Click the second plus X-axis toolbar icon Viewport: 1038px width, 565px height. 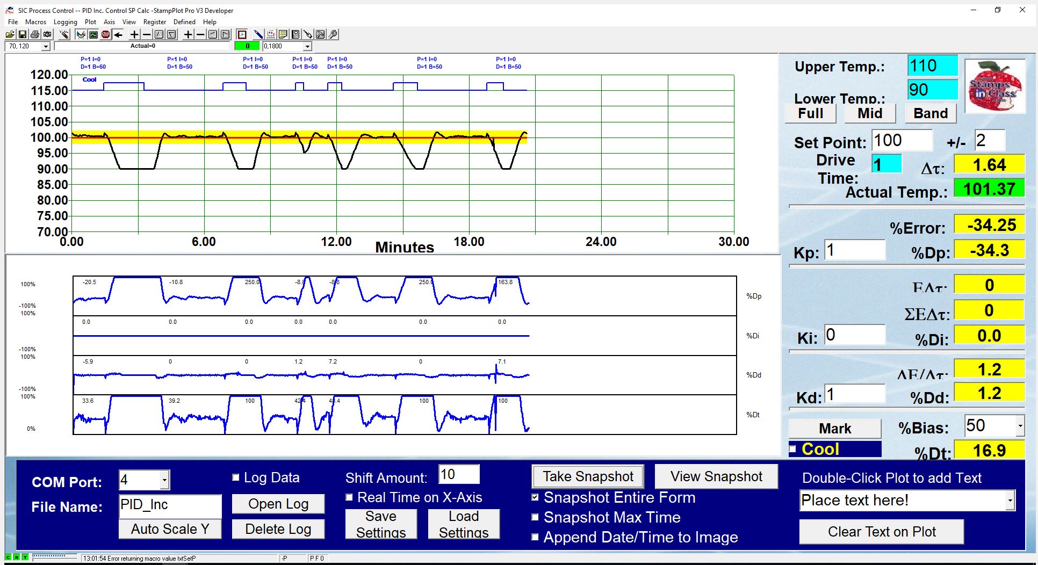coord(188,34)
